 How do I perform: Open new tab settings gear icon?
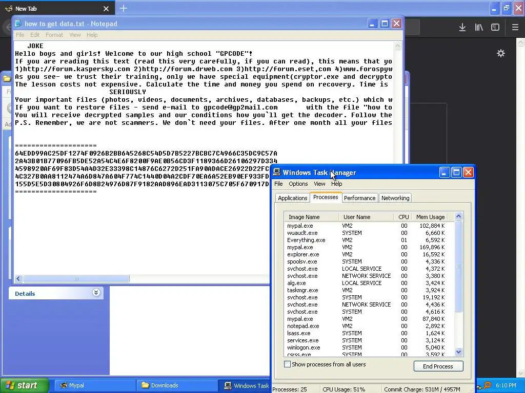(x=500, y=53)
